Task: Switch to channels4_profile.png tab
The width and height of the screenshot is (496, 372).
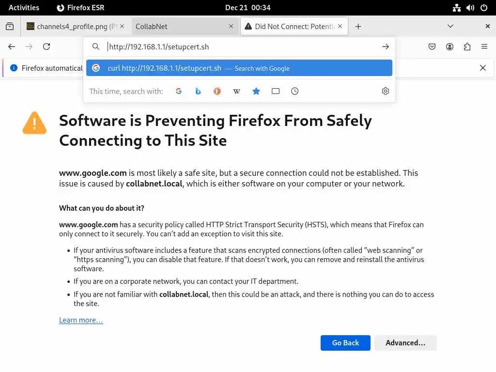Action: tap(73, 27)
